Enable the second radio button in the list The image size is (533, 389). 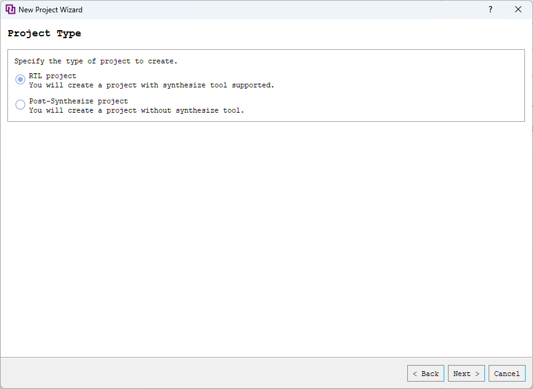(x=20, y=105)
